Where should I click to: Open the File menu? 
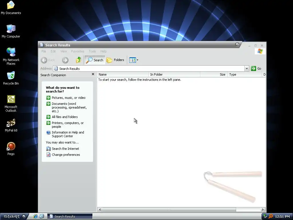tap(44, 51)
